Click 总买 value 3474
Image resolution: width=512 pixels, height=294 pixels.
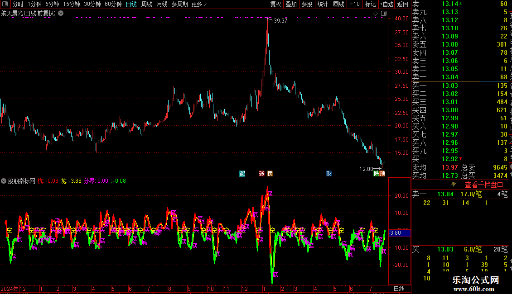coord(500,175)
